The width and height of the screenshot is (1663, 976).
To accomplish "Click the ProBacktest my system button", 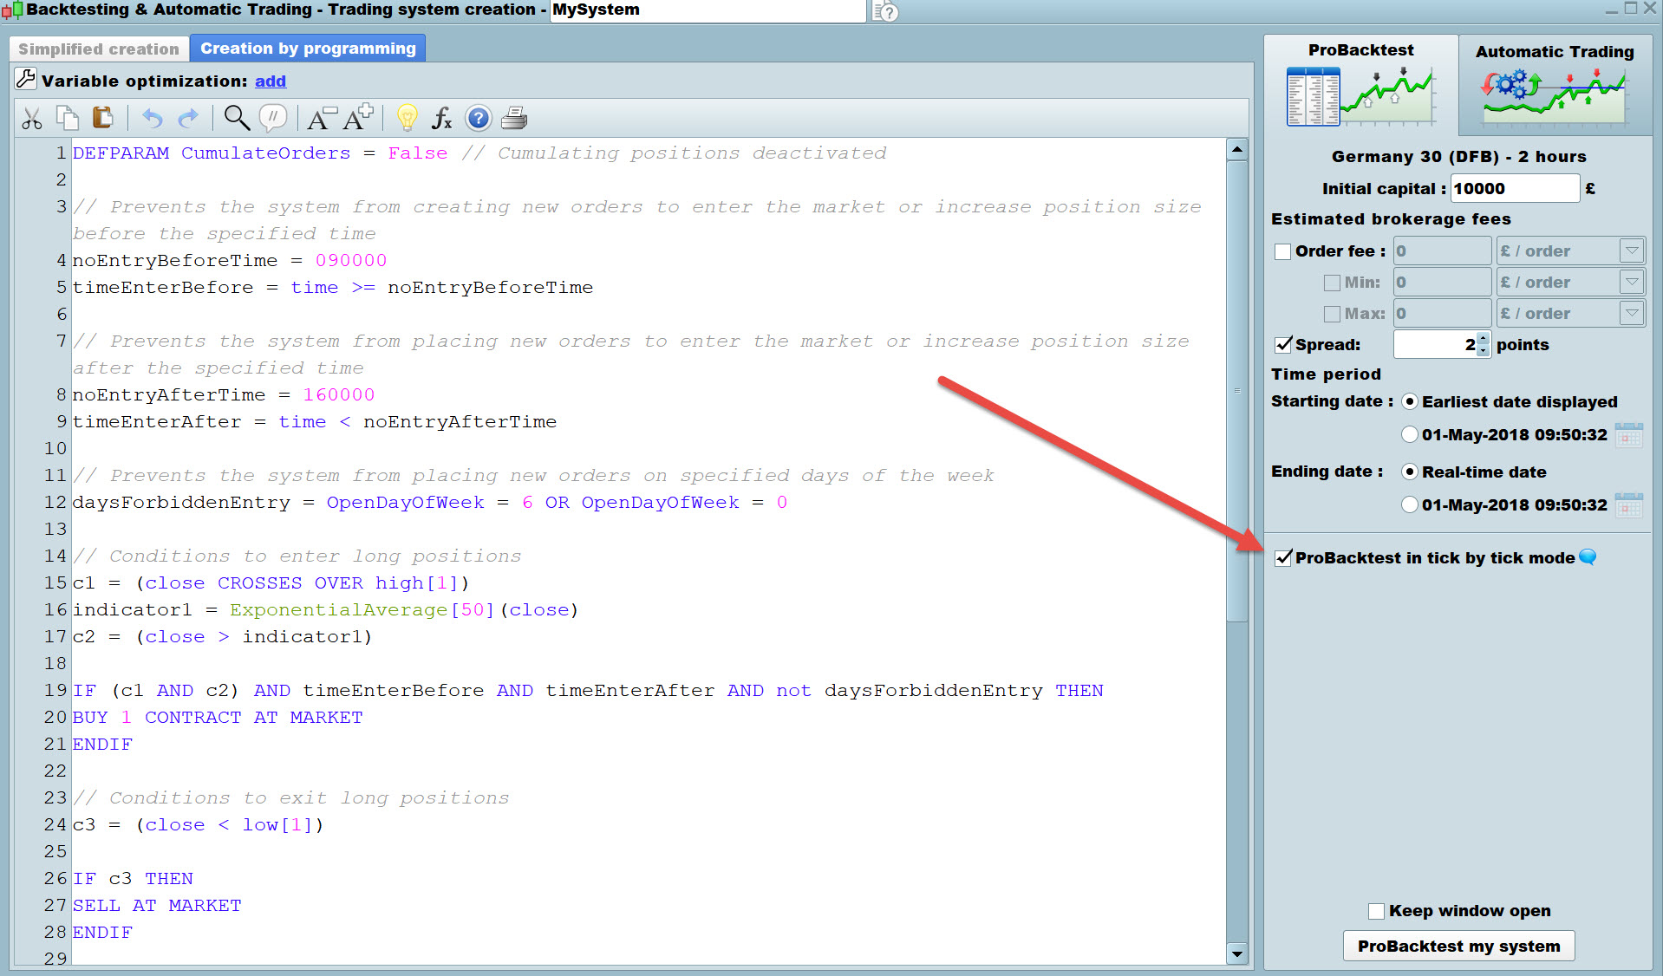I will point(1458,946).
